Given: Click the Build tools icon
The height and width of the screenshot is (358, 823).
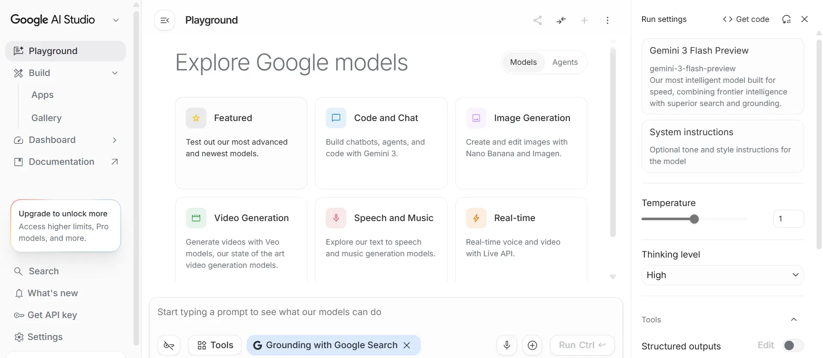Looking at the screenshot, I should [x=18, y=73].
